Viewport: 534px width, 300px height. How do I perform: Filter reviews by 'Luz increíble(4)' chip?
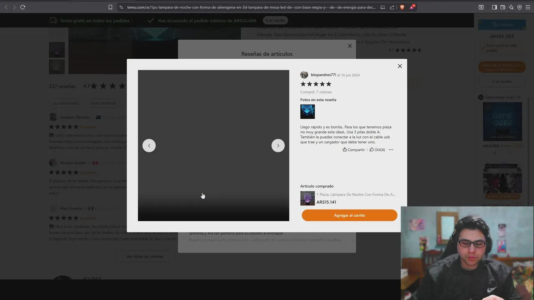tap(65, 103)
